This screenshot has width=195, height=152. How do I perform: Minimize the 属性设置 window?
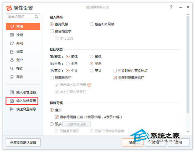coord(181,7)
